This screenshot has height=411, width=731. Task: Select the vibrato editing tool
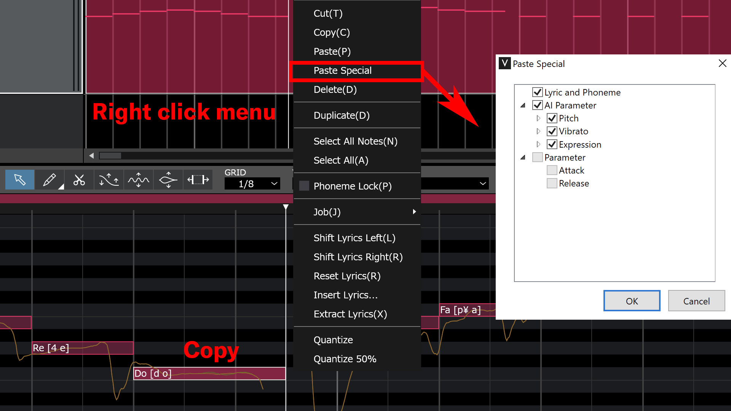[x=138, y=180]
